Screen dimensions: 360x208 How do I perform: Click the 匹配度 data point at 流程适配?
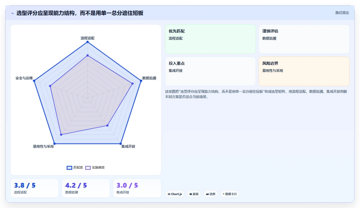point(87,42)
